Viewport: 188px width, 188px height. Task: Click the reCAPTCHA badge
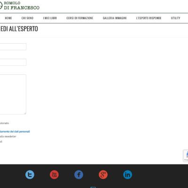(x=186, y=156)
